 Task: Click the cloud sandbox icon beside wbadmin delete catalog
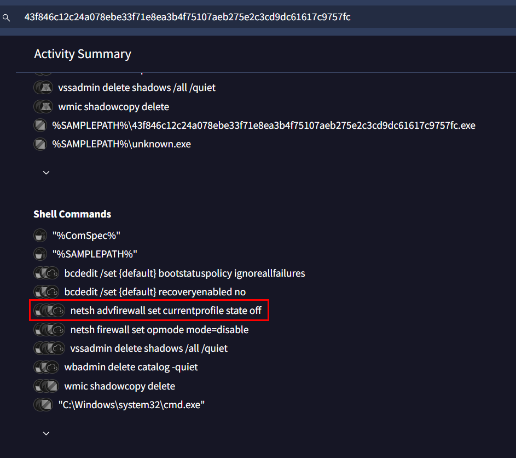(x=52, y=367)
